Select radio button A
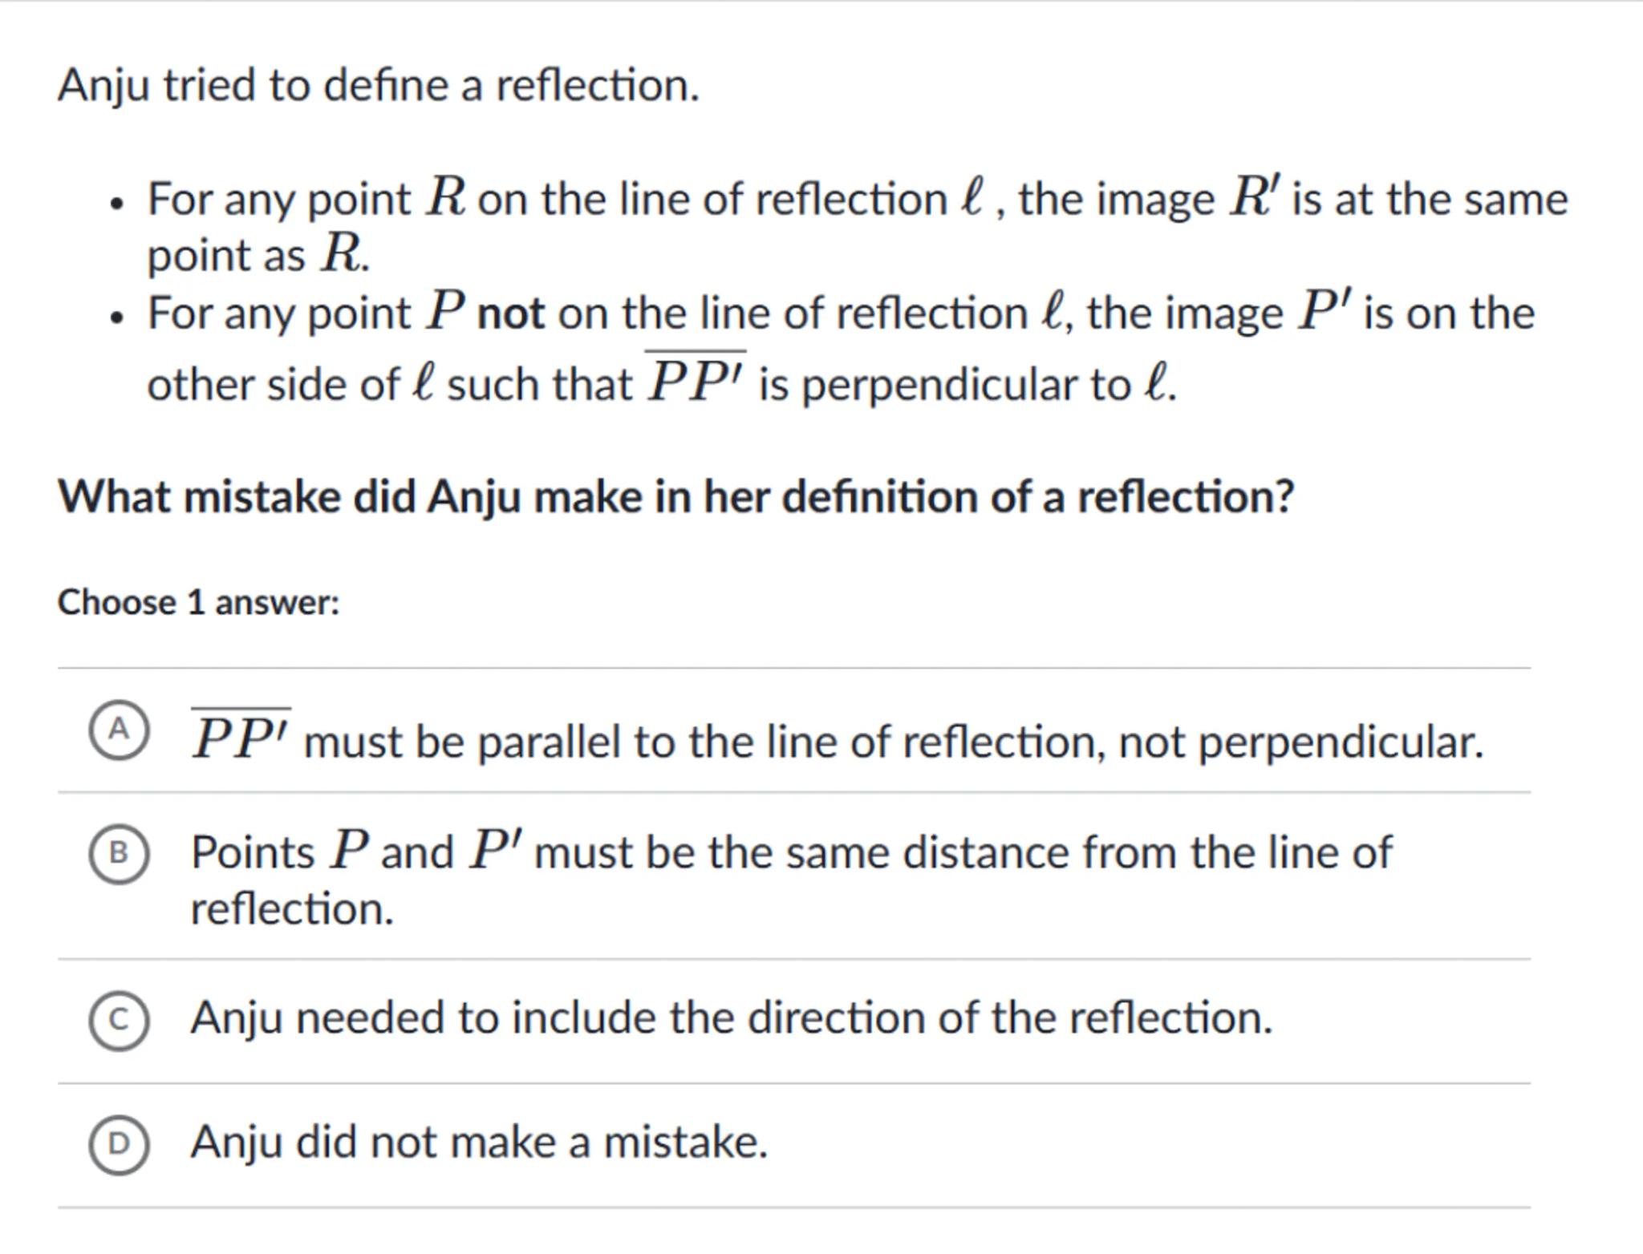This screenshot has width=1643, height=1254. [x=119, y=730]
